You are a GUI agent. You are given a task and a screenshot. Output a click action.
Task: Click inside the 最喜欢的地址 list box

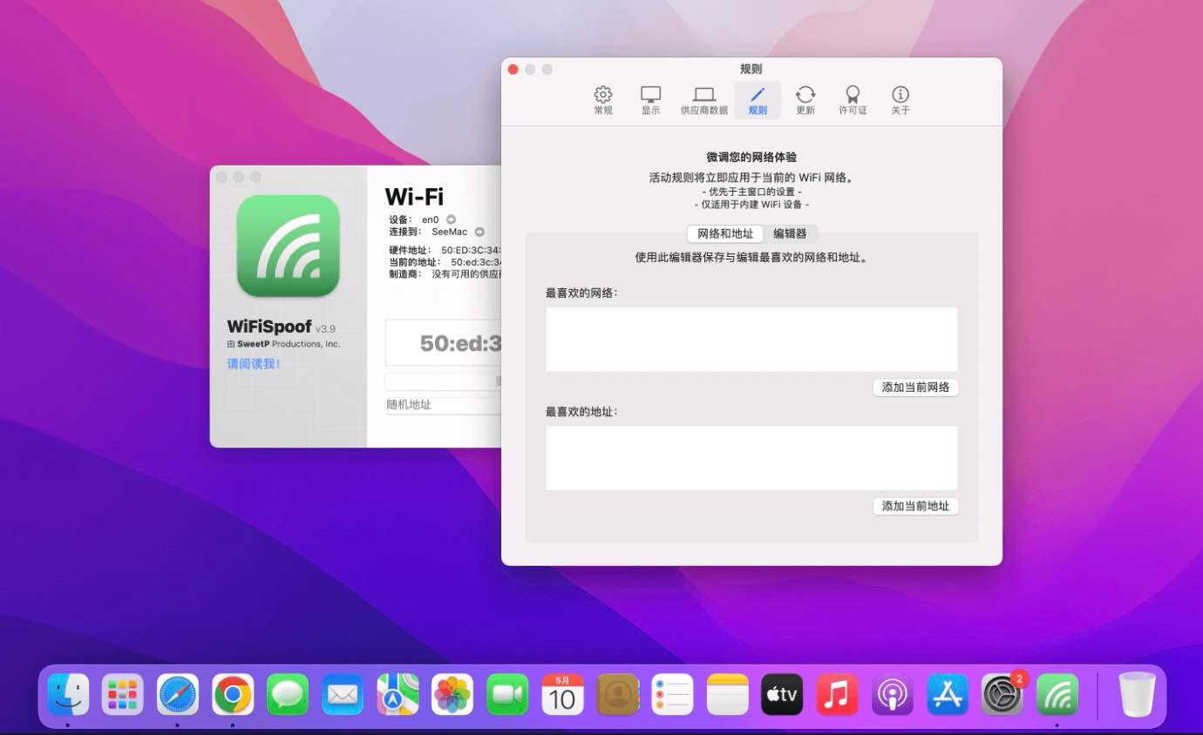coord(751,458)
